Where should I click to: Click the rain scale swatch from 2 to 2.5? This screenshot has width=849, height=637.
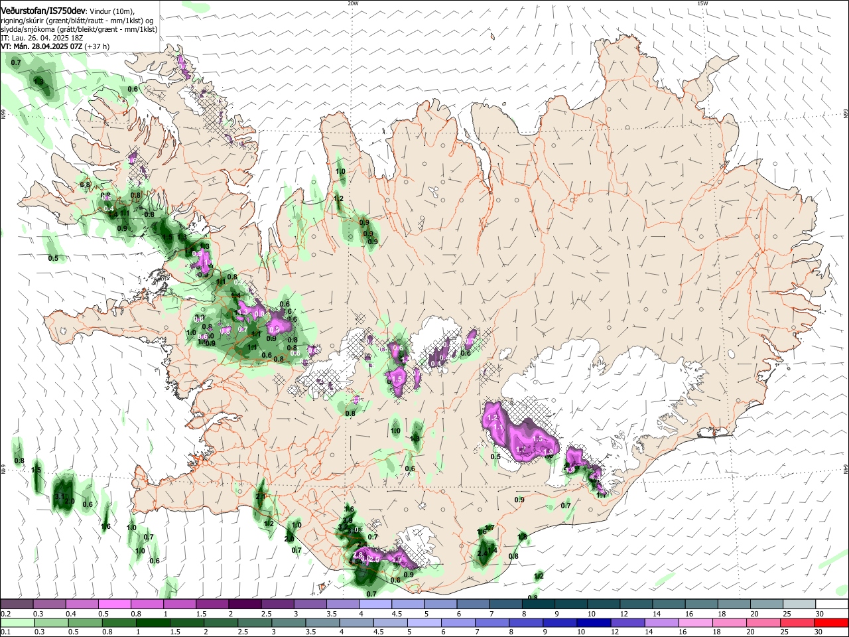[x=221, y=622]
